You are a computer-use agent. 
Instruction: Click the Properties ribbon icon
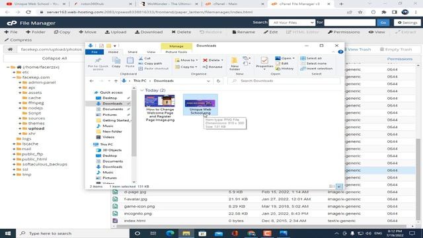click(264, 63)
